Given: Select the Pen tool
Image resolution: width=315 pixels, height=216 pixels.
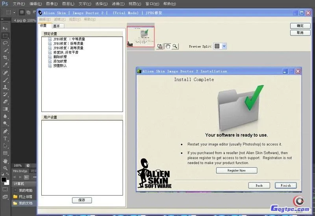Looking at the screenshot, I should [5, 131].
